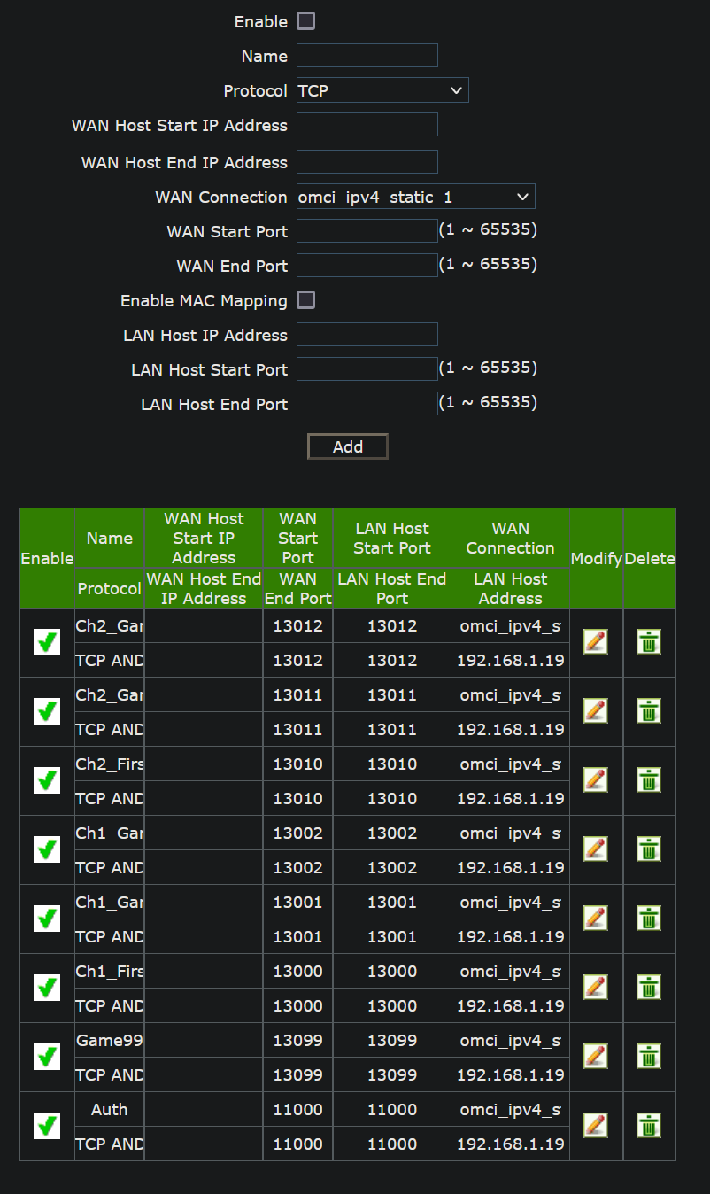The height and width of the screenshot is (1194, 710).
Task: Click the trash icon for port 13002
Action: (x=649, y=849)
